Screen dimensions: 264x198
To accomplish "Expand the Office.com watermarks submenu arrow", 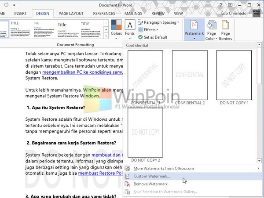I will [x=258, y=168].
